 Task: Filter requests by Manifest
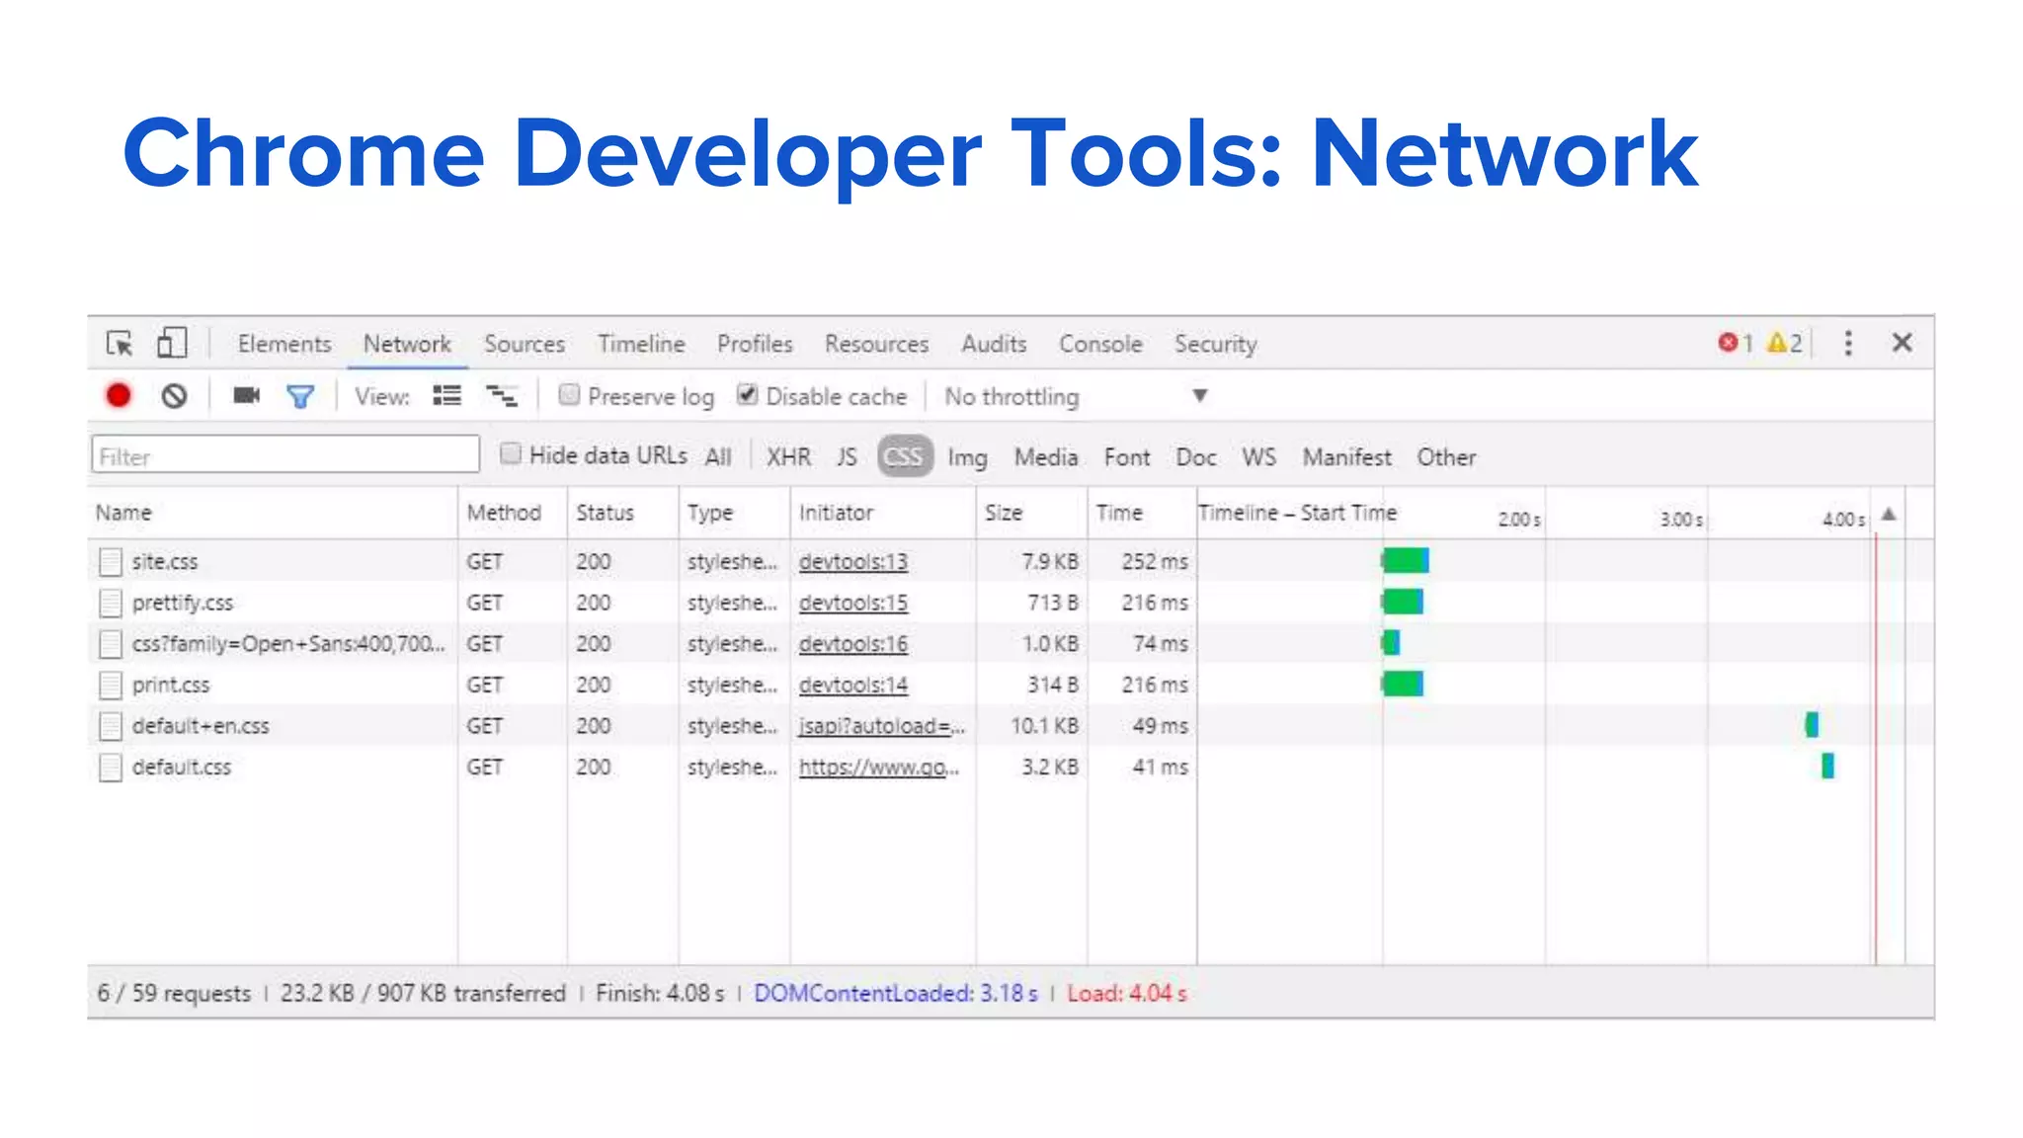tap(1347, 457)
